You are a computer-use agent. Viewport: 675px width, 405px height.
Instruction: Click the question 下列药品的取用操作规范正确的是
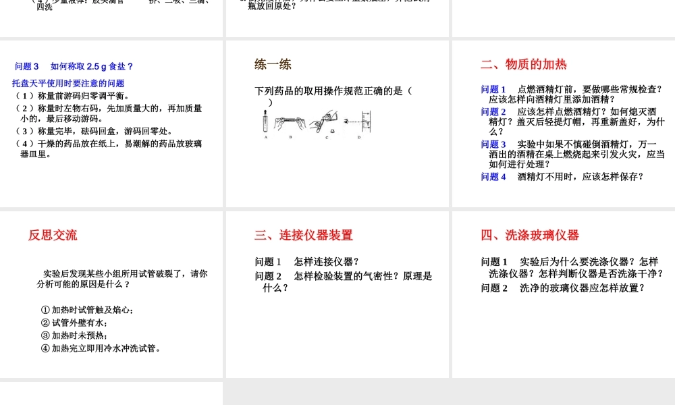(333, 96)
